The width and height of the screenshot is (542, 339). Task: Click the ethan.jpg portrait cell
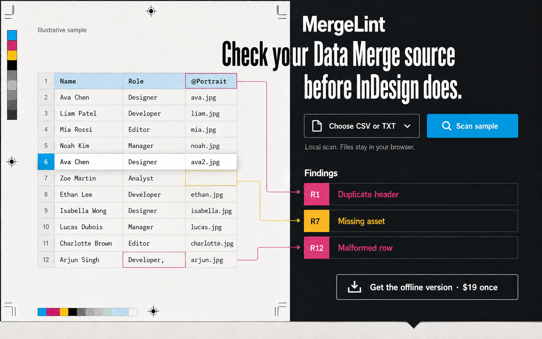pos(211,194)
